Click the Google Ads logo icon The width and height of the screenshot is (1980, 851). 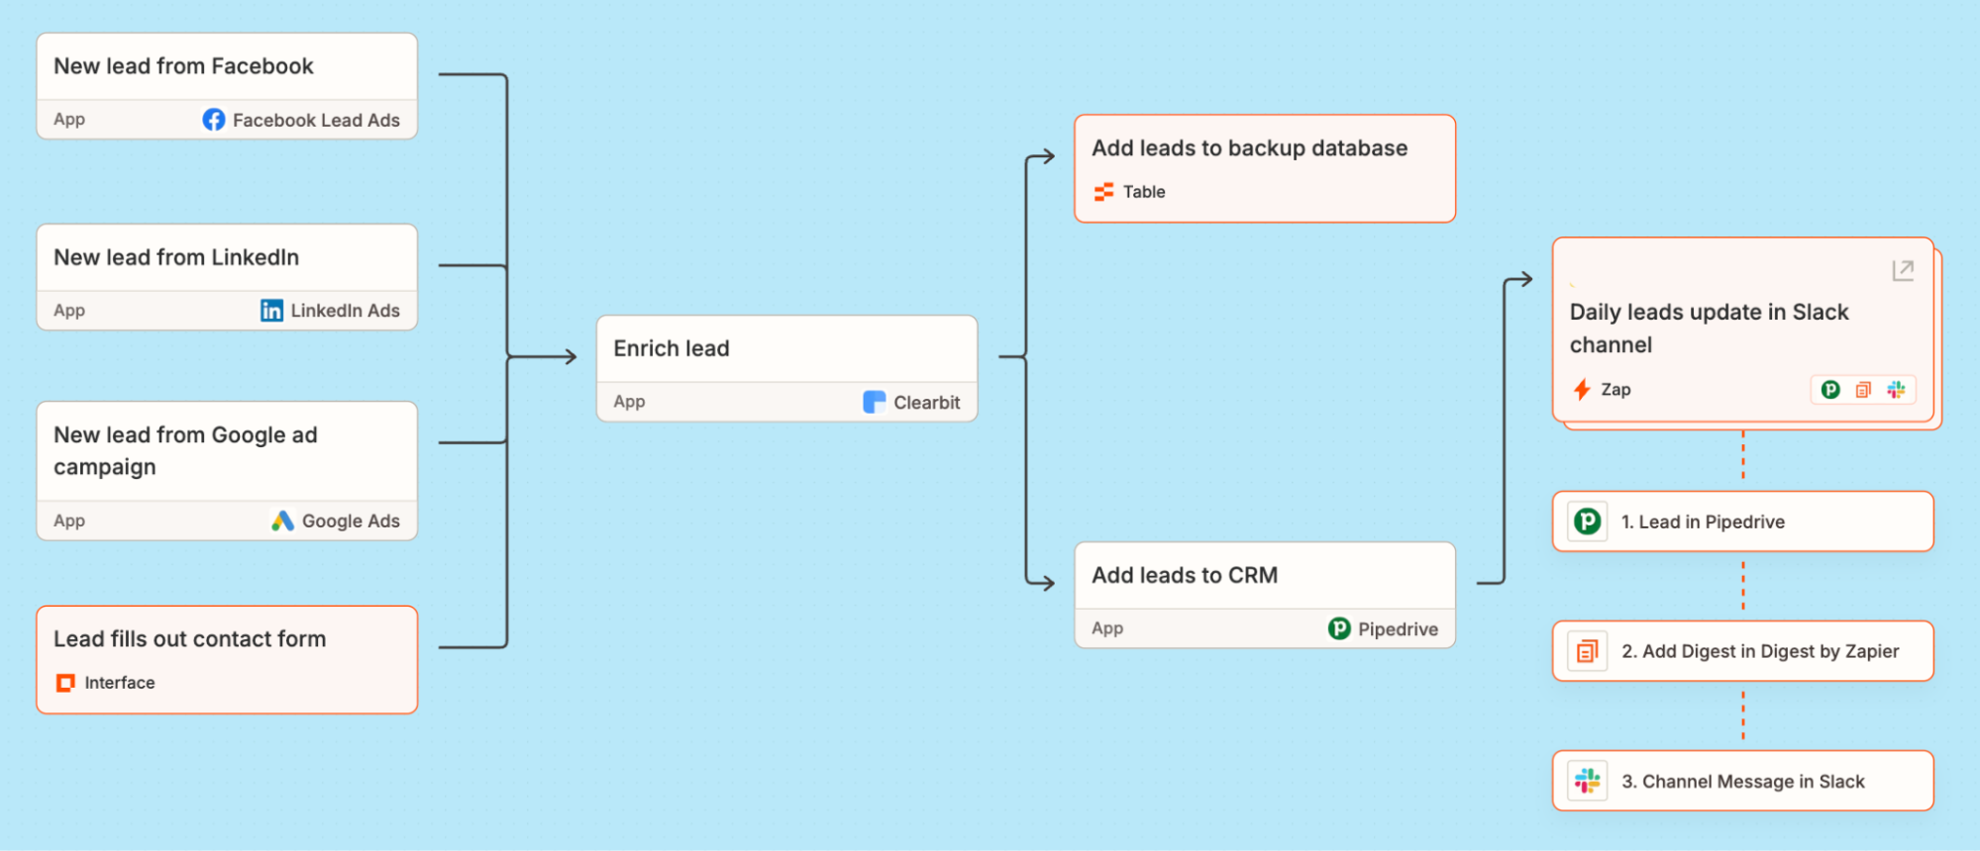tap(282, 520)
